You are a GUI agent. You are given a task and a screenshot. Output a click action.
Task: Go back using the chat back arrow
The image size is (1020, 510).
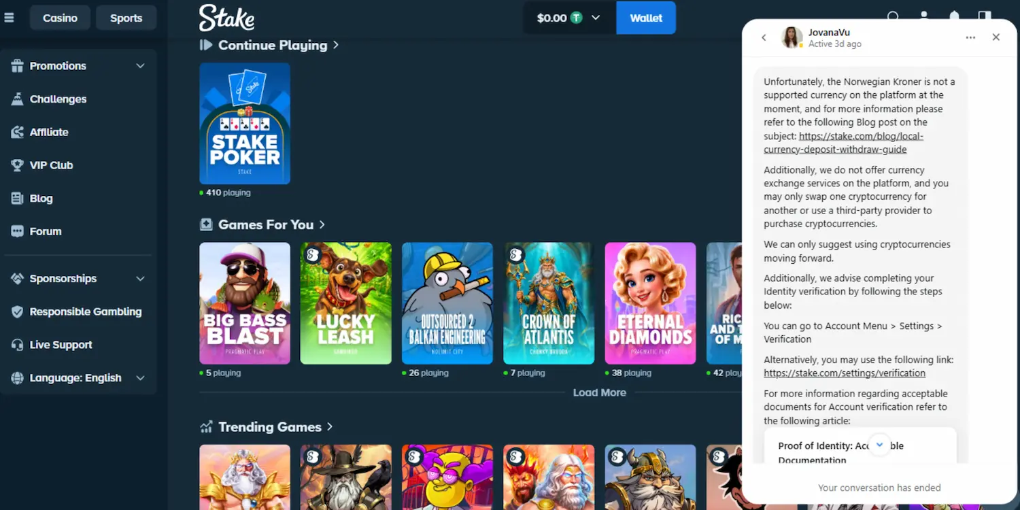[x=764, y=37]
